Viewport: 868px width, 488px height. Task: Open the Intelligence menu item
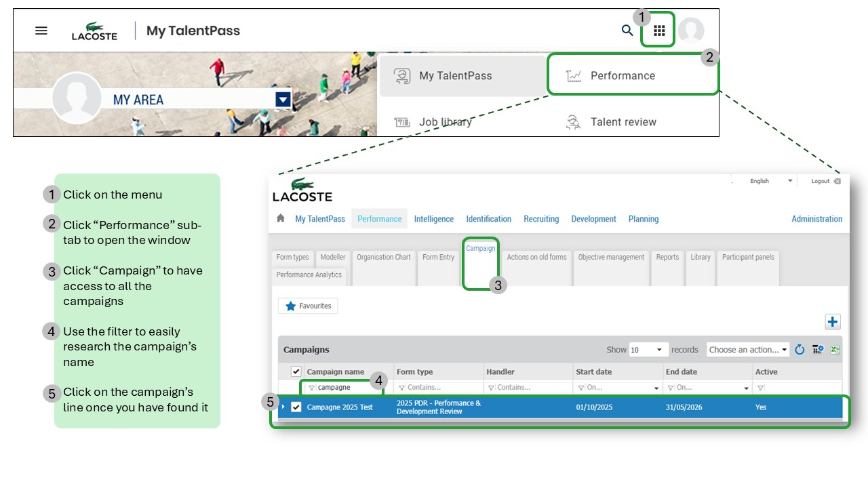(x=434, y=219)
